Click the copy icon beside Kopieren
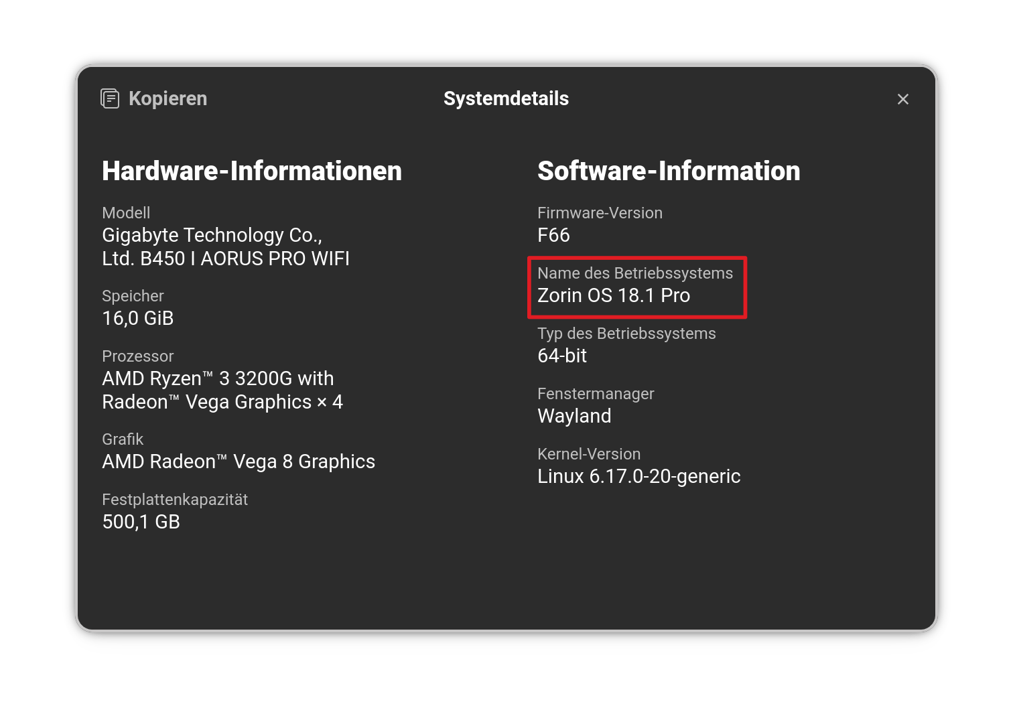 click(x=110, y=98)
